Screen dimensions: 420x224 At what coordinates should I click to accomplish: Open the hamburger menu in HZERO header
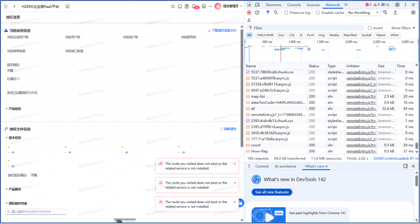point(5,7)
